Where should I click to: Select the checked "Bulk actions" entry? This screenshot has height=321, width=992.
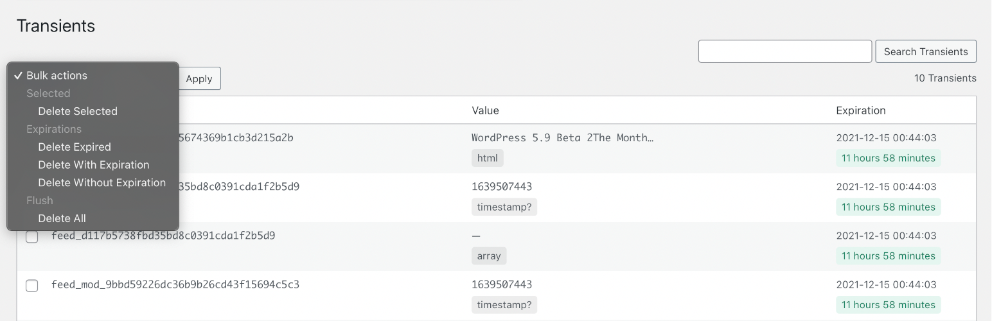point(57,76)
